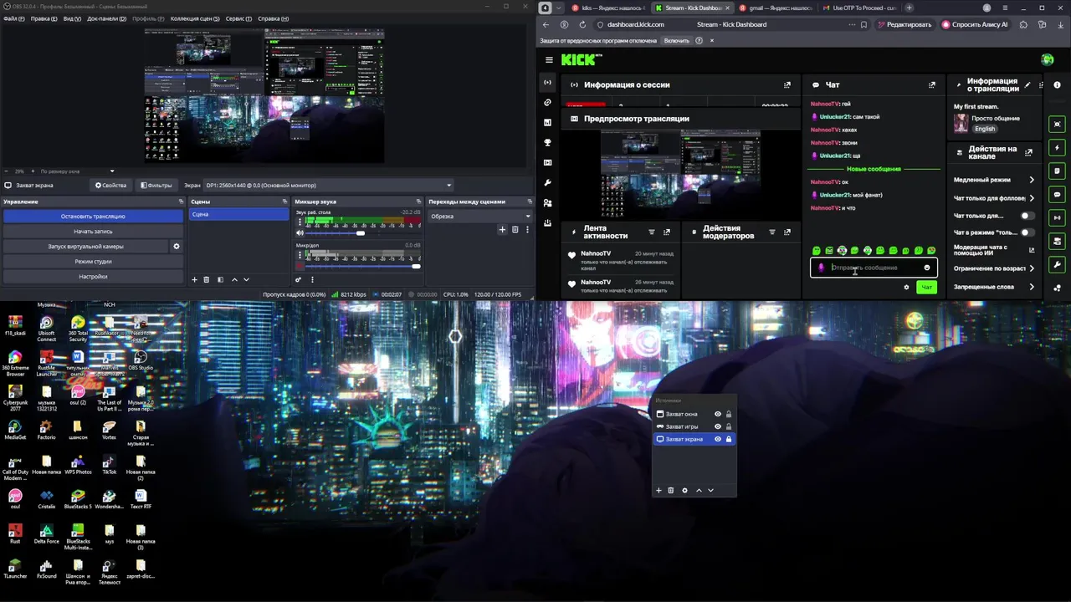This screenshot has height=602, width=1071.
Task: Add a scene transition with plus icon
Action: click(502, 229)
